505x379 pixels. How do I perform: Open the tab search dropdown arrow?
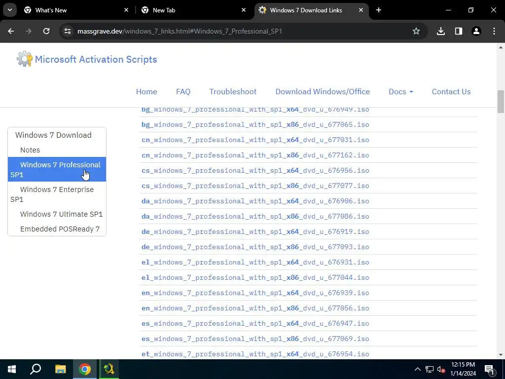10,10
